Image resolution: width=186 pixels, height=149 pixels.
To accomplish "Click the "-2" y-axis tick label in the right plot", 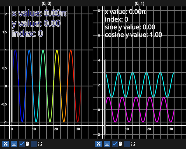I will point(99,135).
